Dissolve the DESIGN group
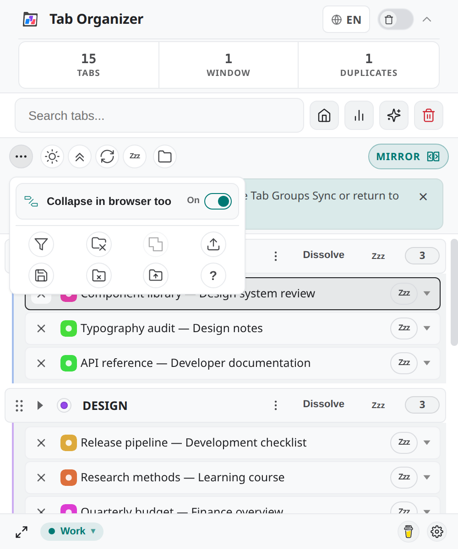This screenshot has width=458, height=549. pos(324,404)
